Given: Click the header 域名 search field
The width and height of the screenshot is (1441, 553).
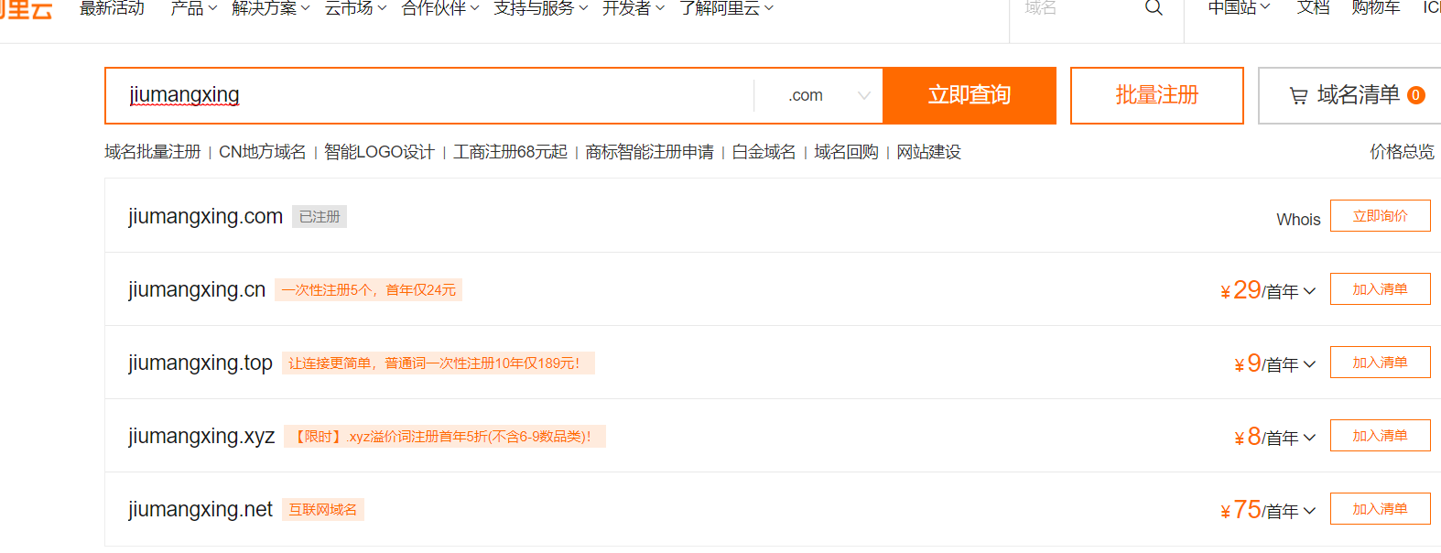Looking at the screenshot, I should point(1076,8).
